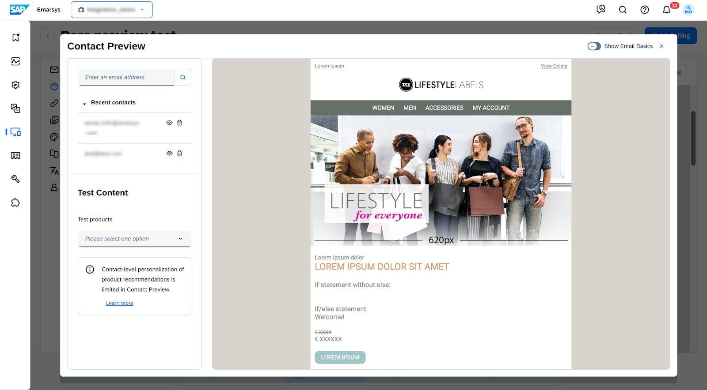Viewport: 707px width, 390px height.
Task: Click the page scrollbar on right edge
Action: 693,138
